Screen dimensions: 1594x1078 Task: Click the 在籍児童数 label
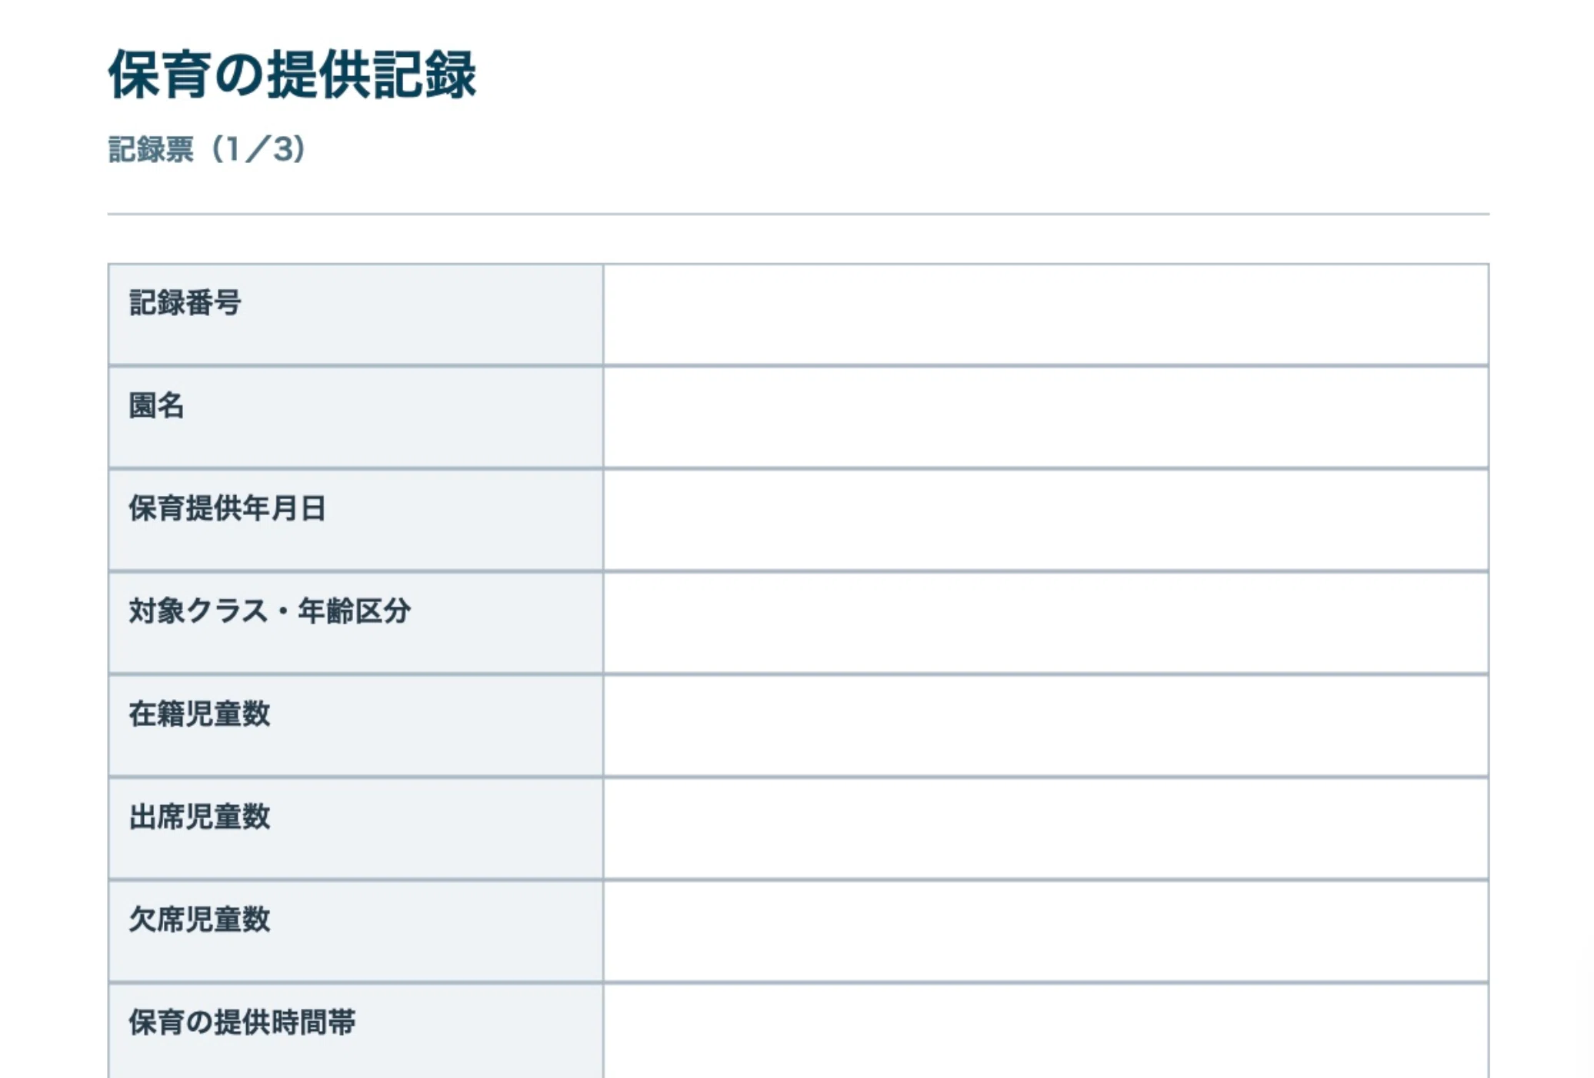click(x=199, y=714)
